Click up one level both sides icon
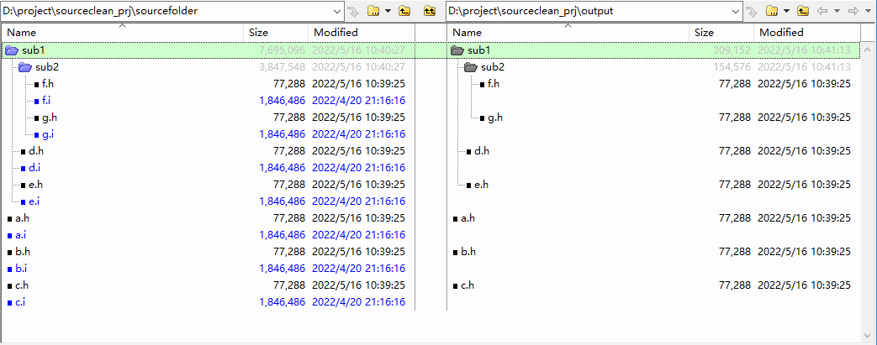The image size is (877, 345). (x=429, y=11)
